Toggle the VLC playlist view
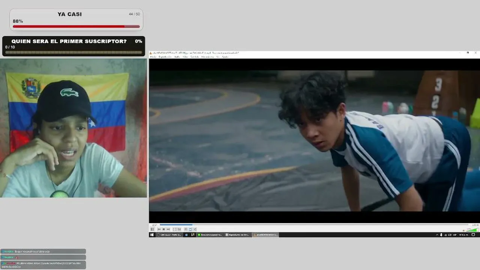 point(186,229)
